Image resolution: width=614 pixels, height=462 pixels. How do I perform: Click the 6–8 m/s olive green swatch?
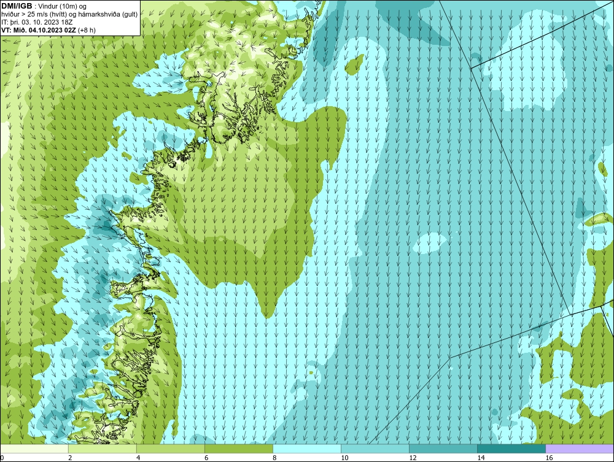239,449
